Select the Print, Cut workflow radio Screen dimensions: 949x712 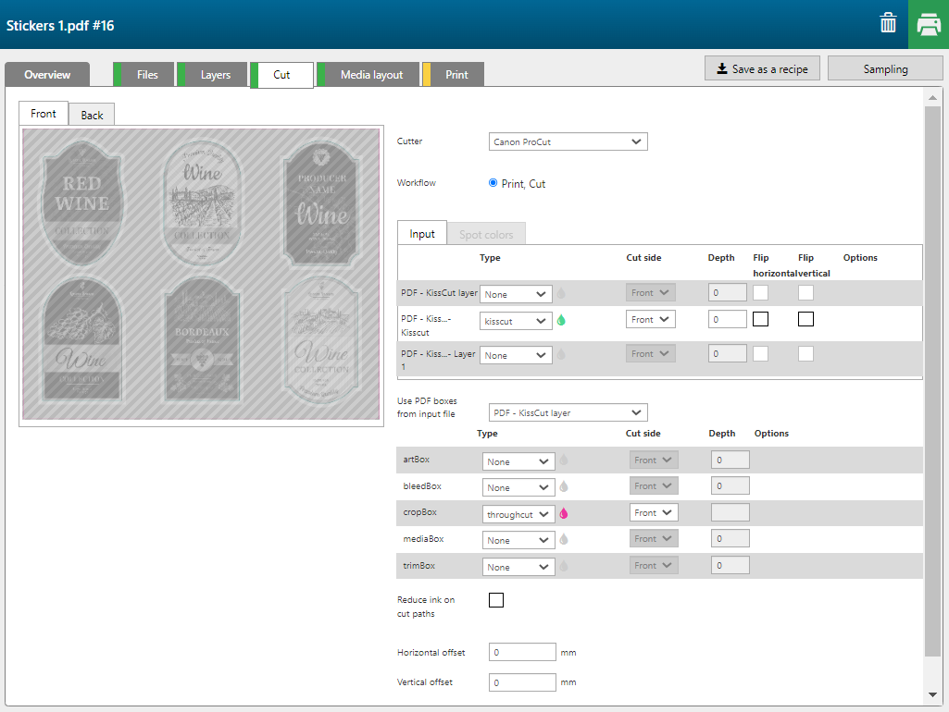pos(493,183)
